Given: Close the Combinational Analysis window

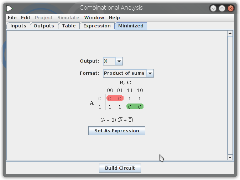Looking at the screenshot, I should tap(230, 8).
